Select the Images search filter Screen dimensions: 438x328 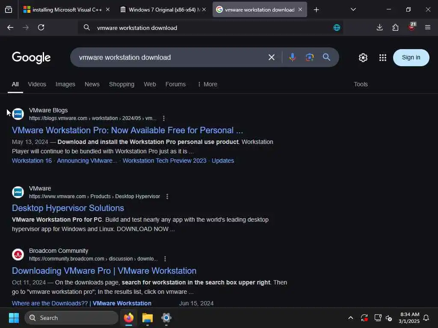coord(65,84)
